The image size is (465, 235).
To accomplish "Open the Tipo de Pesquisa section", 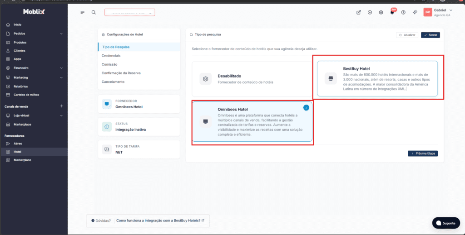I will pos(139,47).
